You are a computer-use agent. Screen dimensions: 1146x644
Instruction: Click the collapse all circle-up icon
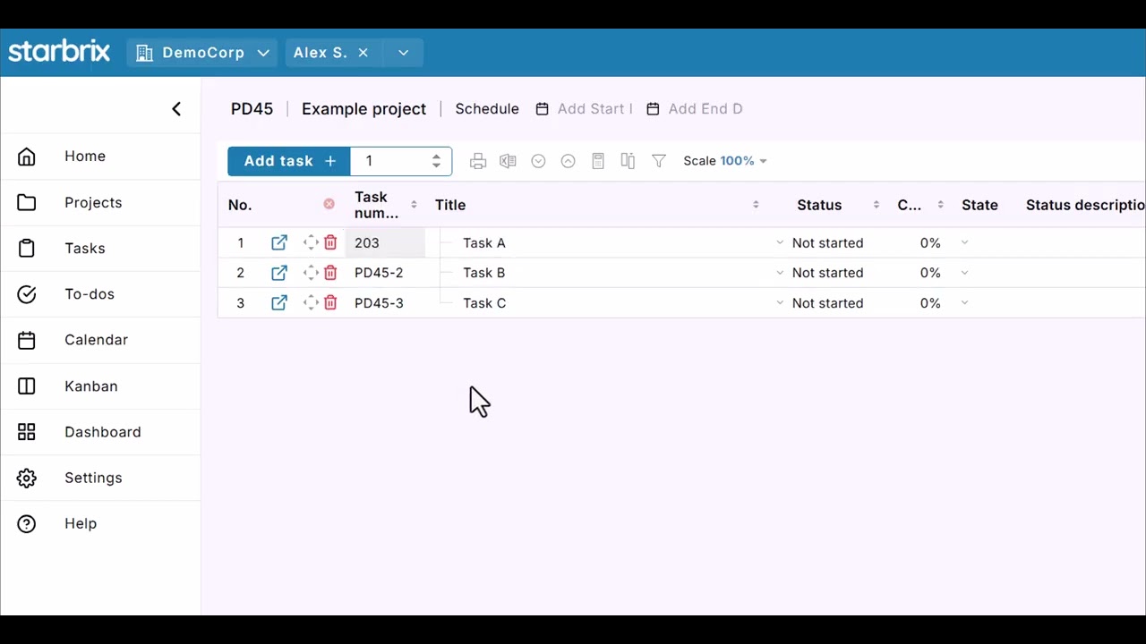(x=568, y=161)
